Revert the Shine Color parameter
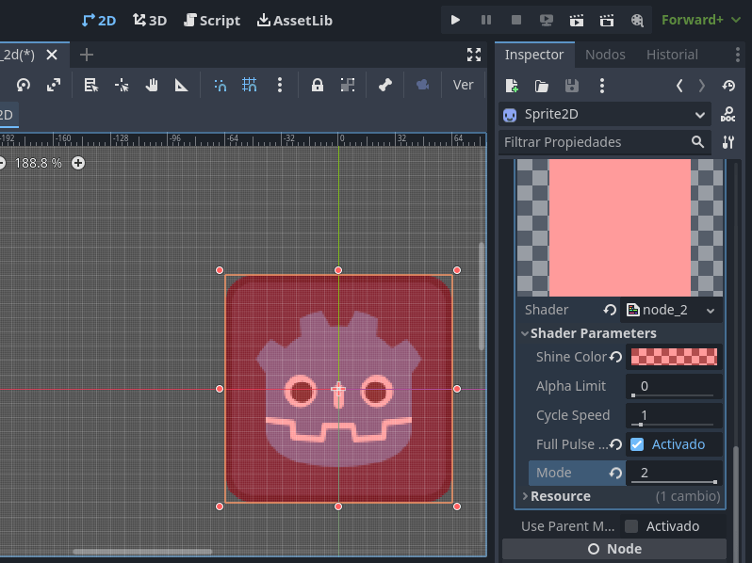Screen dimensions: 752x563 coord(615,357)
